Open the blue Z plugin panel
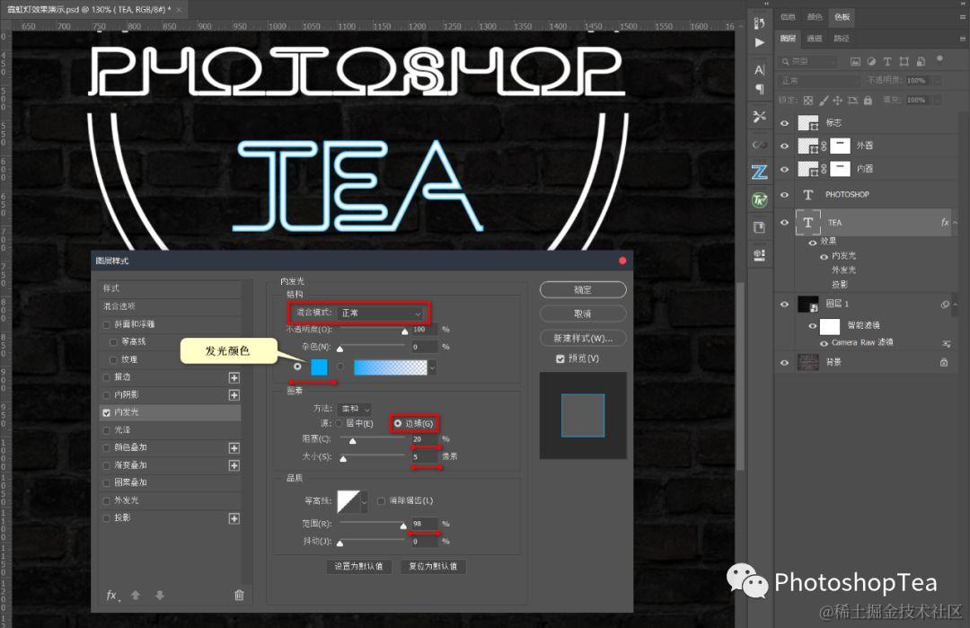This screenshot has height=628, width=970. pyautogui.click(x=760, y=172)
